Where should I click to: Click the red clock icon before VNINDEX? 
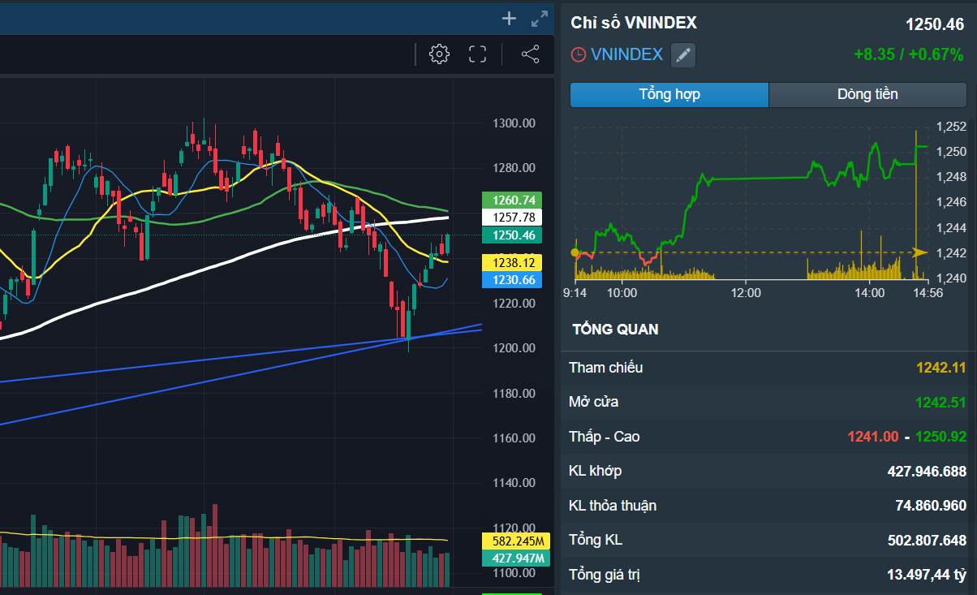pos(578,55)
